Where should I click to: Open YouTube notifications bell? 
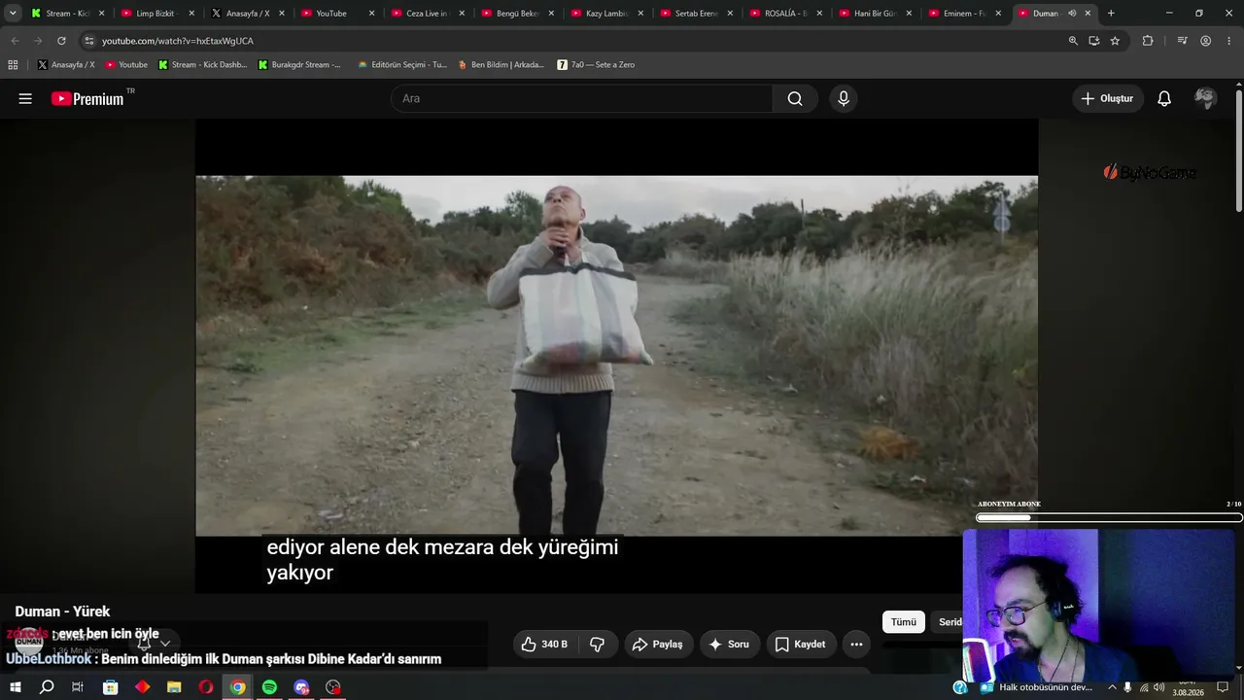click(x=1164, y=98)
